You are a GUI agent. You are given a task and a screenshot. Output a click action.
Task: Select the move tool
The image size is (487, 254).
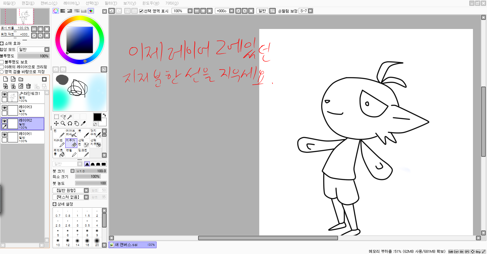[x=56, y=123]
